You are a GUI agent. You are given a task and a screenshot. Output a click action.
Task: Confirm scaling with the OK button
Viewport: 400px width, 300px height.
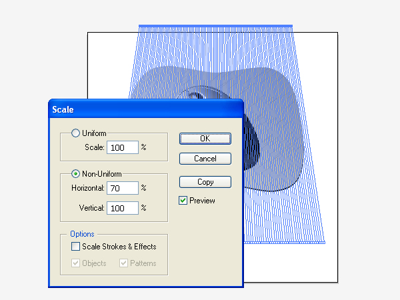pos(205,139)
